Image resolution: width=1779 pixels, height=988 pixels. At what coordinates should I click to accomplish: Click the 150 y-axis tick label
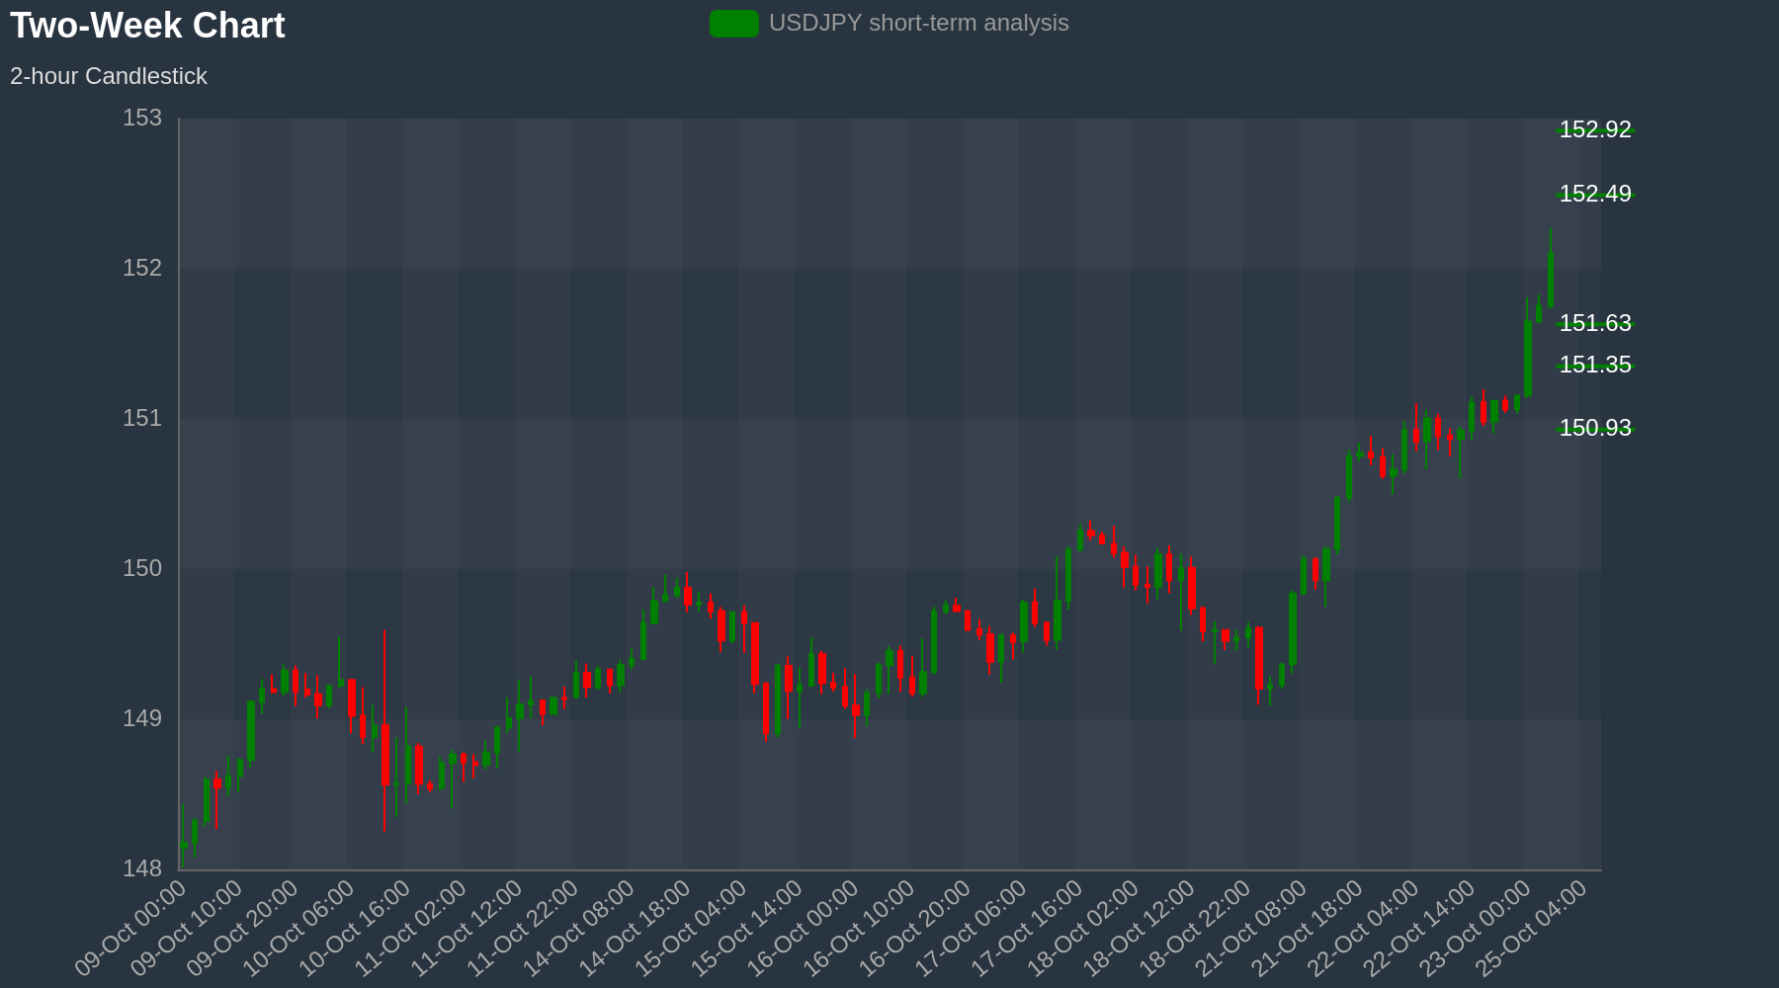142,569
